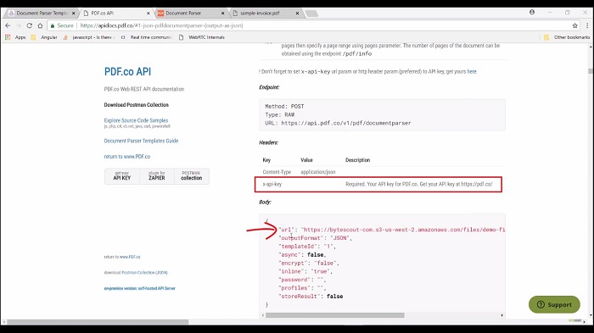Bookmark this page with the star icon
This screenshot has width=594, height=333.
tap(574, 25)
